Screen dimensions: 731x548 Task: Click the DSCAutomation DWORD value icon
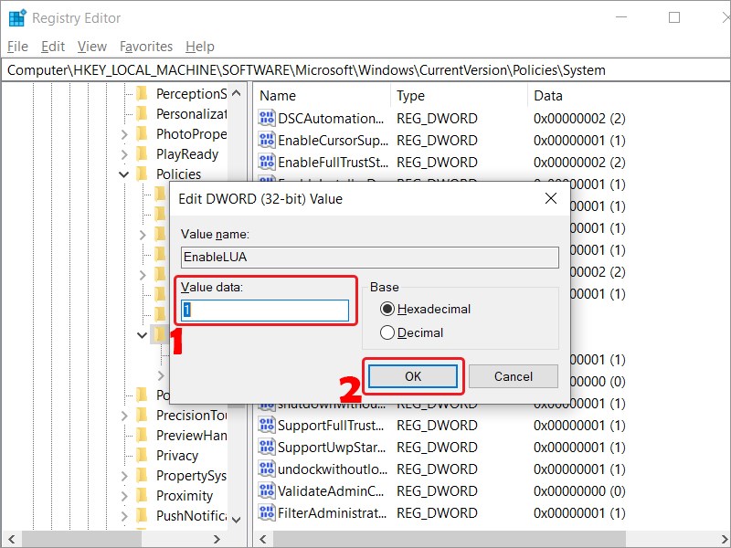tap(267, 118)
